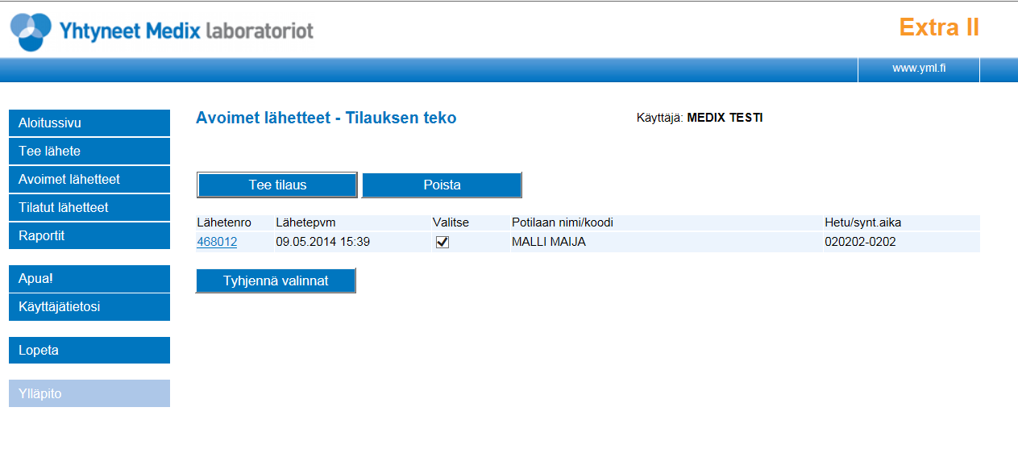Click the Yhtyneet Medix laboratoriot logo
The width and height of the screenshot is (1018, 453).
tap(161, 31)
